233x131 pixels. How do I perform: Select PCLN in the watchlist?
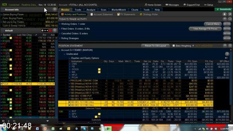click(28, 84)
